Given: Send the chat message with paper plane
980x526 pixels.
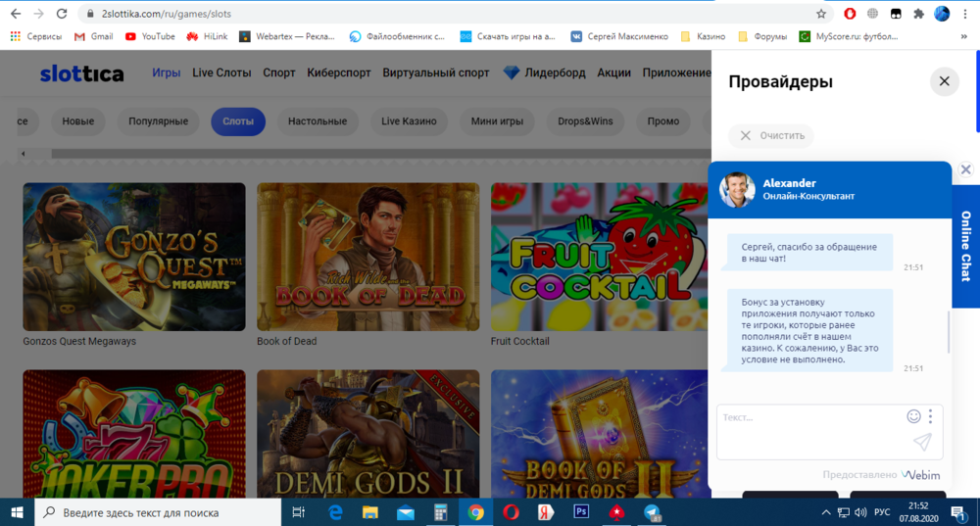Looking at the screenshot, I should 922,442.
